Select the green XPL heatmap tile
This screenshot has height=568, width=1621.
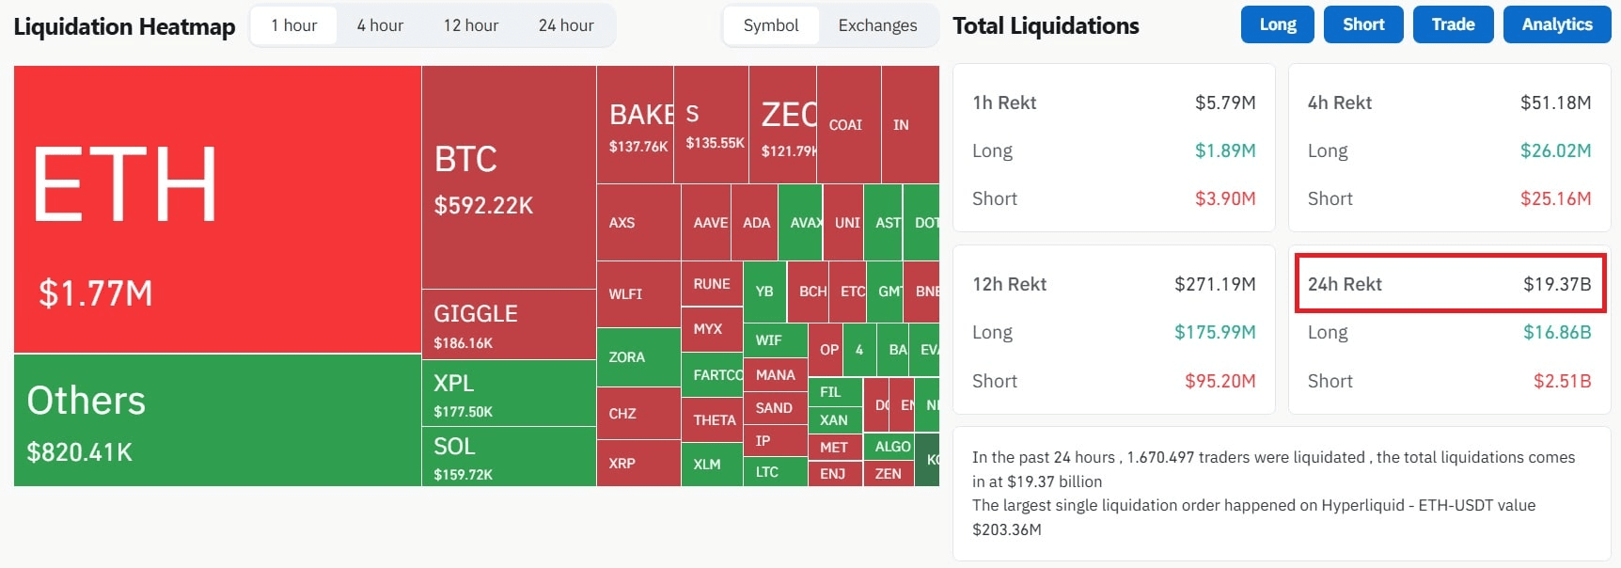pyautogui.click(x=509, y=392)
